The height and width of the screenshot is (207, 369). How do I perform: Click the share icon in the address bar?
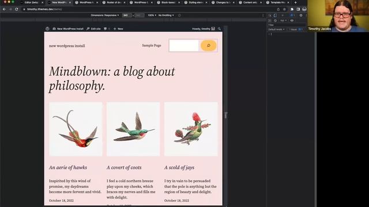click(x=278, y=9)
